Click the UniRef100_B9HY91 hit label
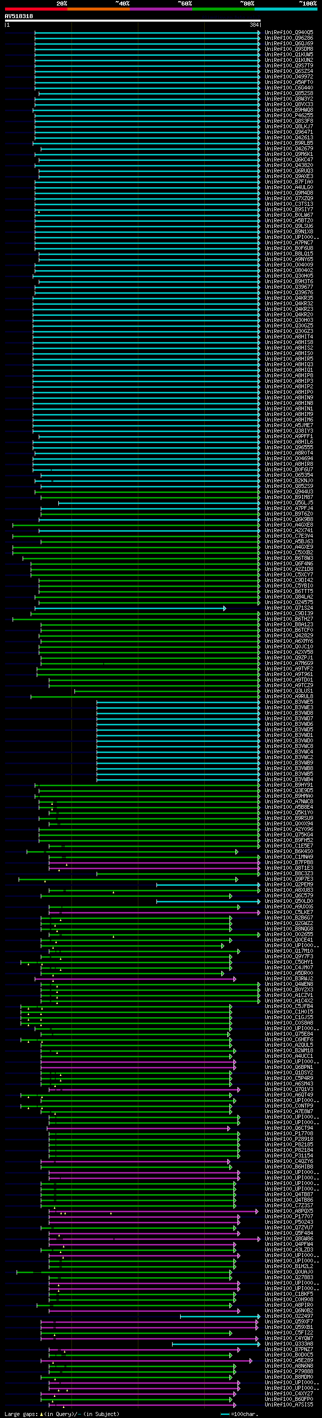This screenshot has width=322, height=1418. pos(289,785)
